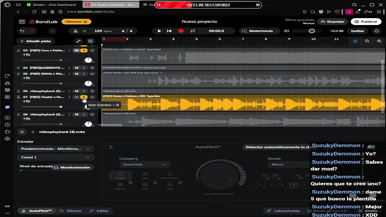The image size is (386, 217).
Task: Click the Guardar save button
Action: pos(333,22)
